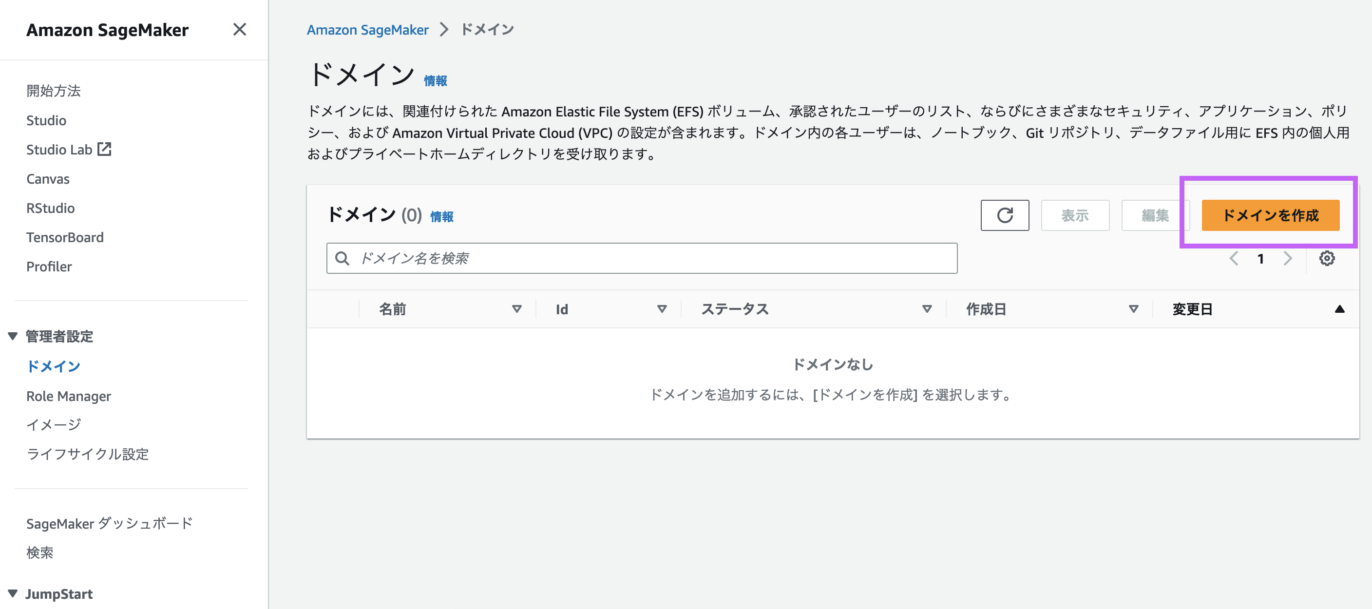Click the refresh domains icon button
Screen dimensions: 1372x609
point(1005,215)
